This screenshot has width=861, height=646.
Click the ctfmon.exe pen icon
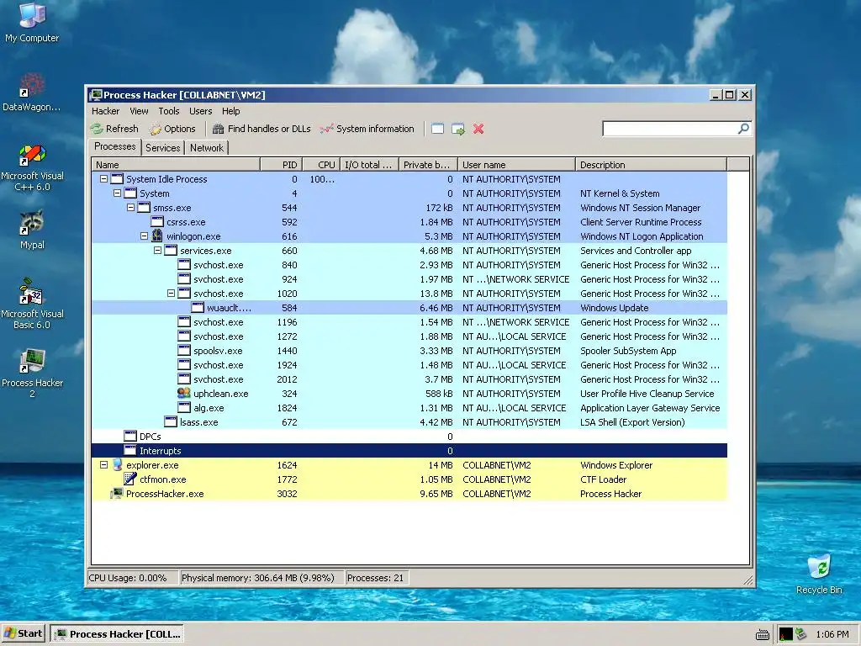pos(130,479)
